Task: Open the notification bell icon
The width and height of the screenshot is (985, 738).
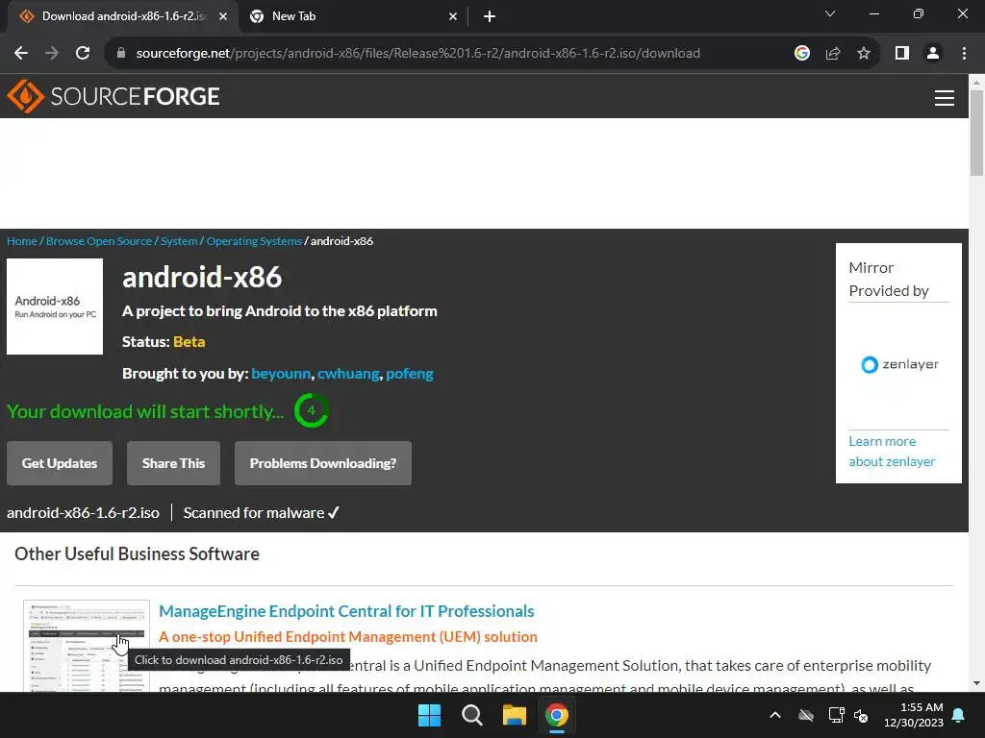Action: click(959, 715)
